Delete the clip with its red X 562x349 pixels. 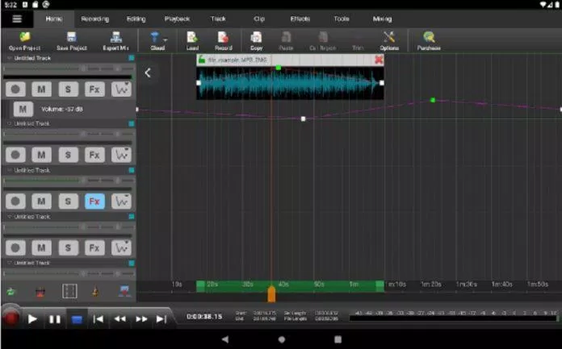point(379,60)
